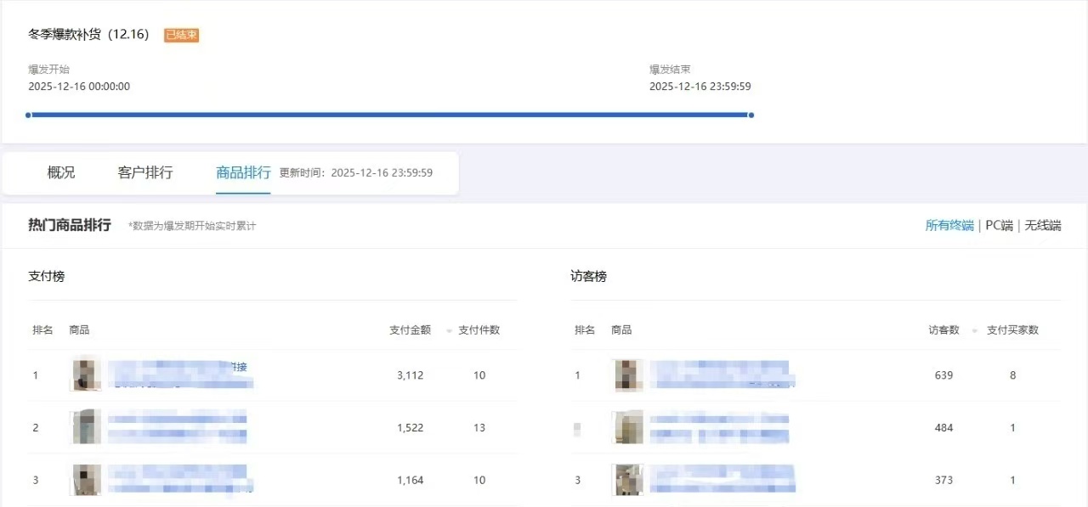Image resolution: width=1088 pixels, height=507 pixels.
Task: Filter ranking by 无线端
Action: pos(1043,225)
